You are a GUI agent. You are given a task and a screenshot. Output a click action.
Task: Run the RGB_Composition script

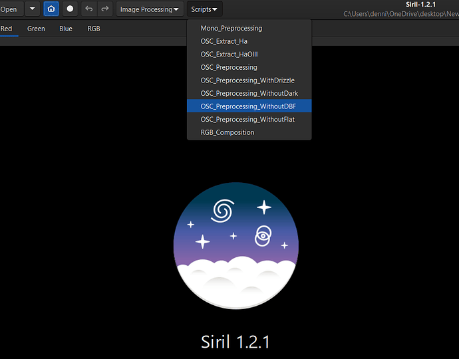pyautogui.click(x=249, y=132)
